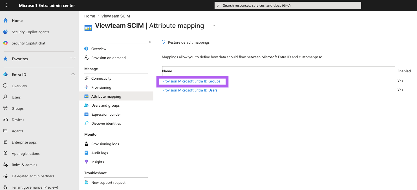Click the Enabled column header
This screenshot has height=190, width=417.
(x=404, y=71)
